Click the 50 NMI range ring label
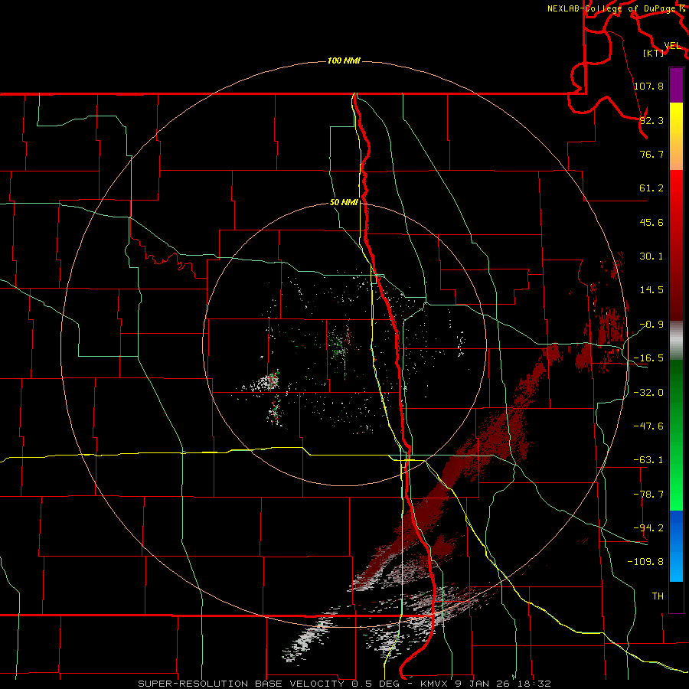The image size is (689, 689). 344,203
